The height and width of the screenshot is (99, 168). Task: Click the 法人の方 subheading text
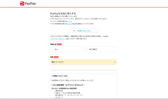(64, 88)
